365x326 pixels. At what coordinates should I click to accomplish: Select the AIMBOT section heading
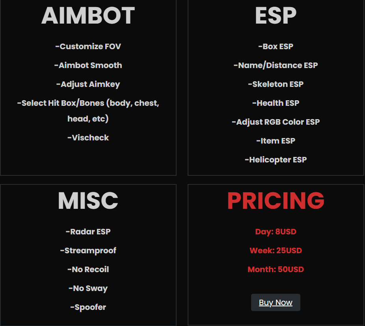[88, 16]
